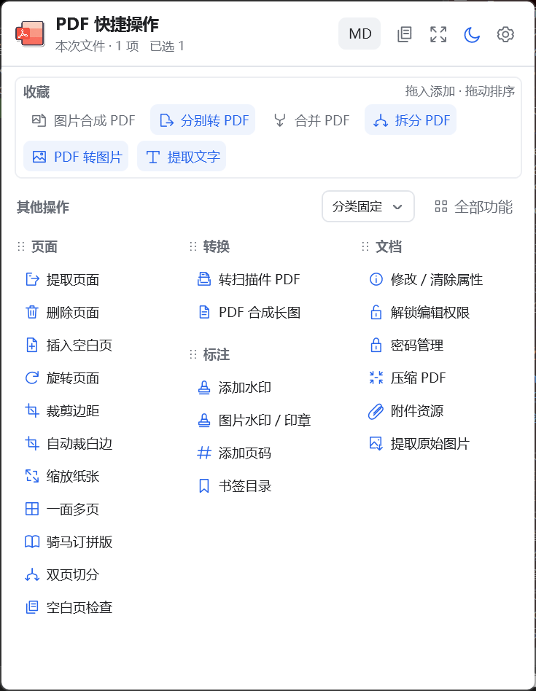Click the 提取页面 label text
This screenshot has width=536, height=691.
pyautogui.click(x=73, y=279)
